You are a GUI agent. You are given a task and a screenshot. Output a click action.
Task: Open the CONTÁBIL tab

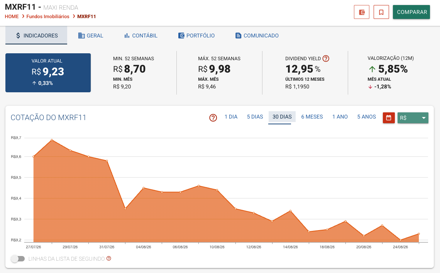pyautogui.click(x=140, y=36)
